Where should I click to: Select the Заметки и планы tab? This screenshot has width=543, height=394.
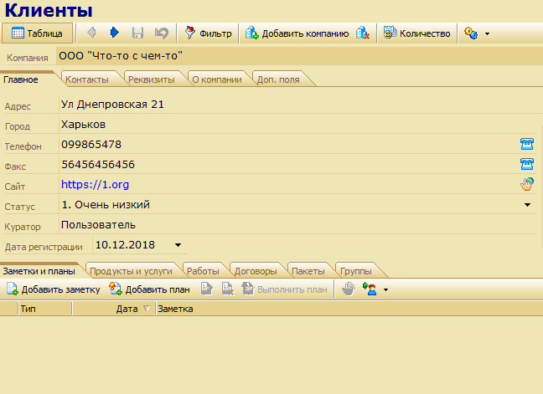(39, 271)
